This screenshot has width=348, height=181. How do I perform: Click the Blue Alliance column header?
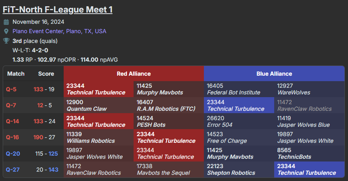click(274, 73)
